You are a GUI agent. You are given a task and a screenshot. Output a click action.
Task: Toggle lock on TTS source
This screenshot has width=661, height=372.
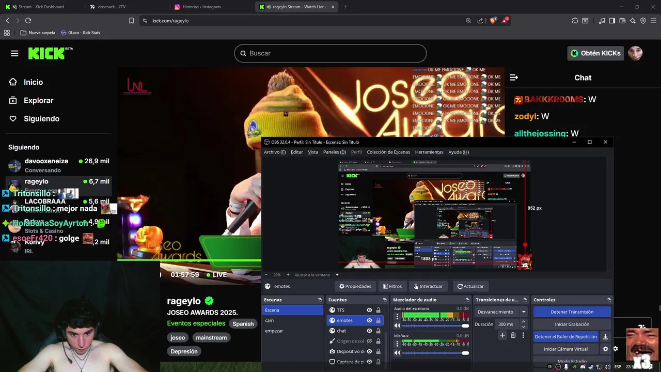tap(378, 310)
